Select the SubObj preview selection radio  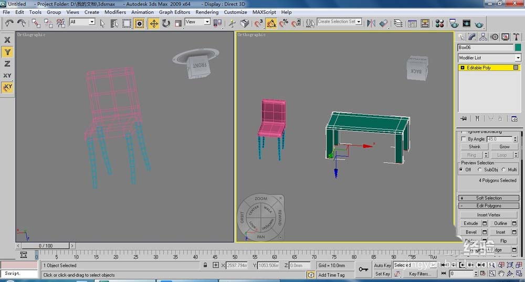tap(479, 169)
